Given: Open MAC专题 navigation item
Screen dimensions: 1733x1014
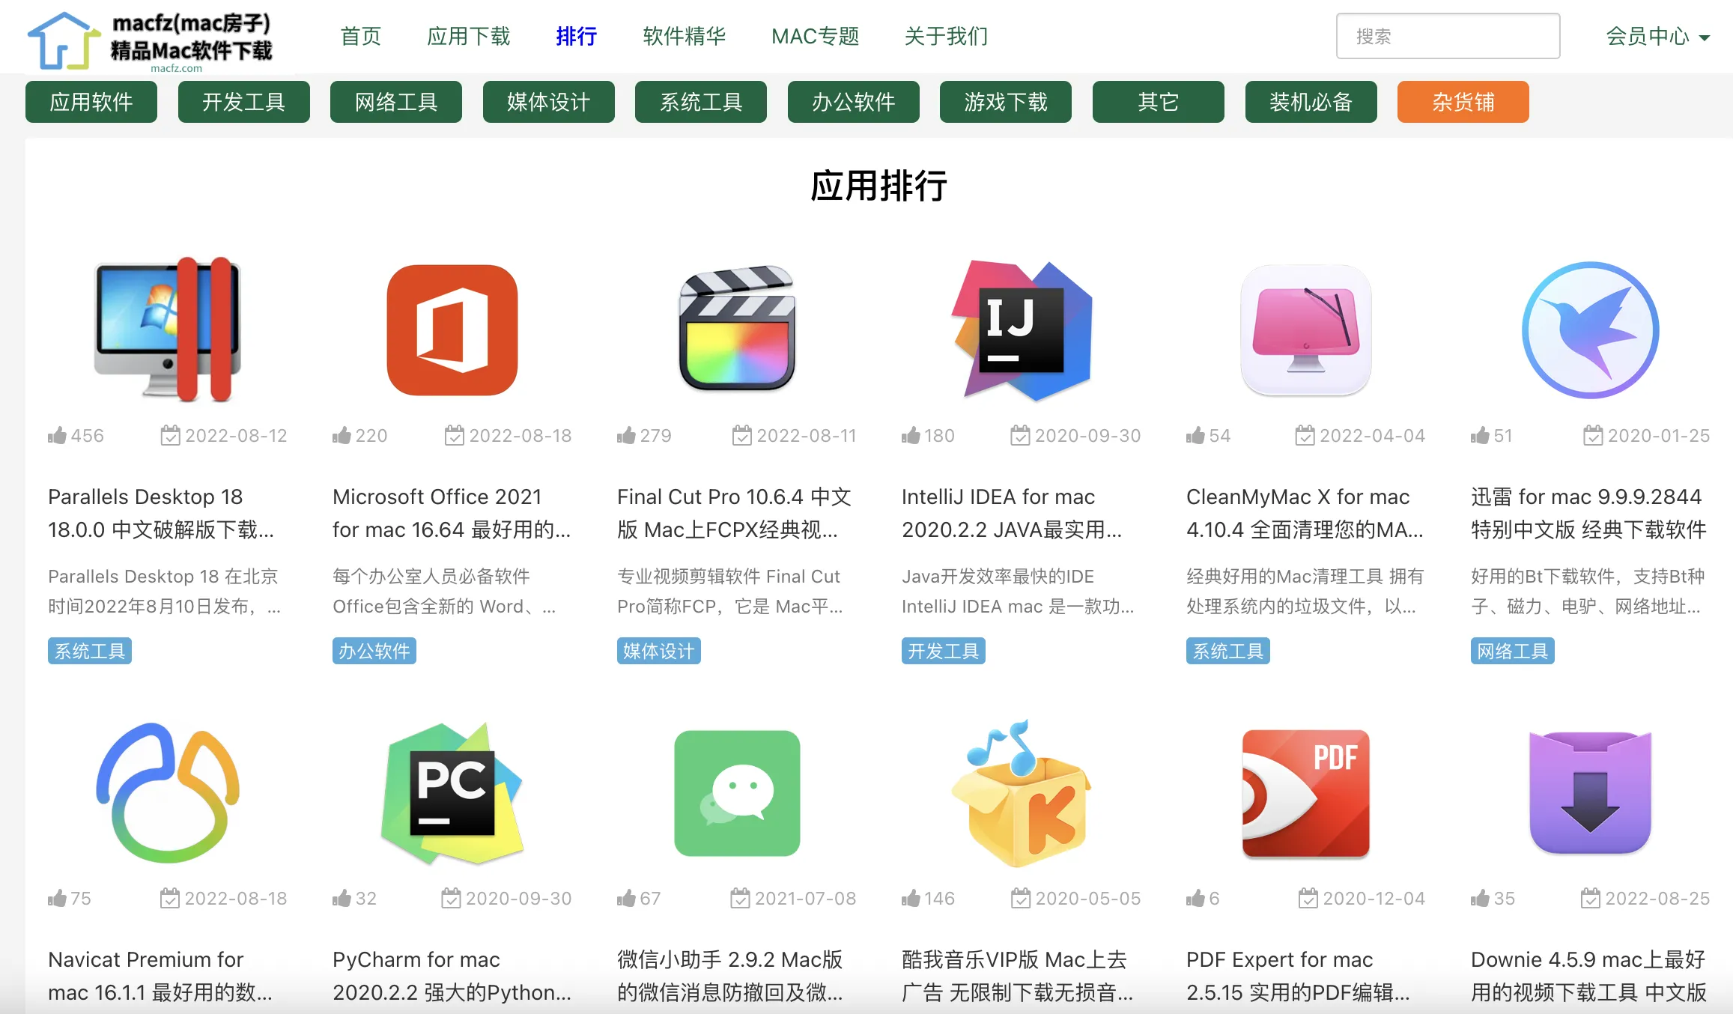Looking at the screenshot, I should (x=816, y=36).
